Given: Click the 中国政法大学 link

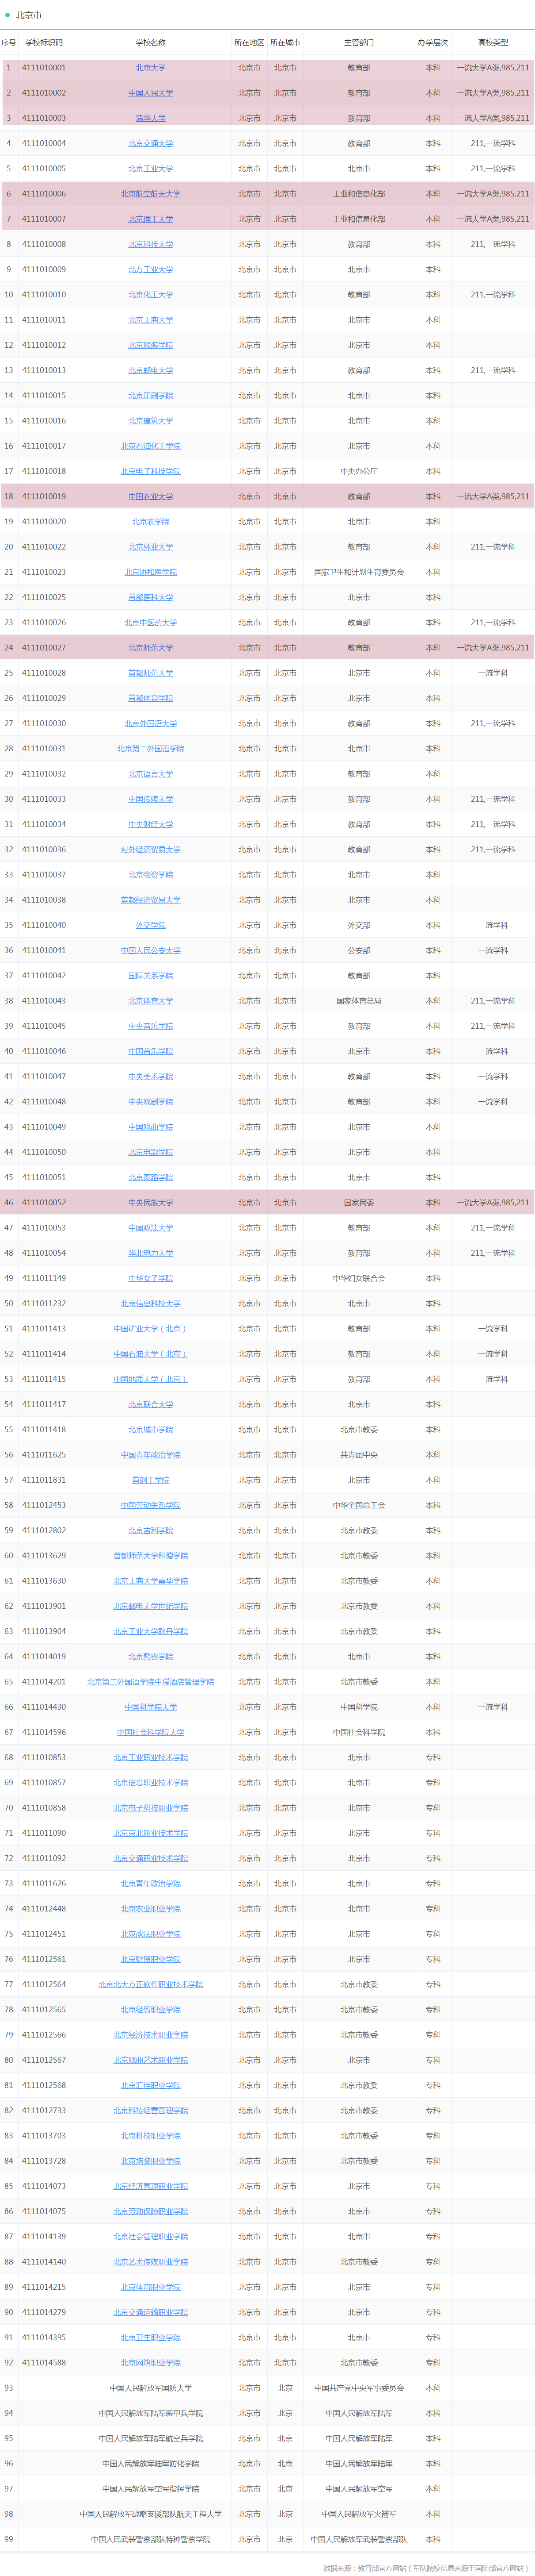Looking at the screenshot, I should tap(151, 1228).
